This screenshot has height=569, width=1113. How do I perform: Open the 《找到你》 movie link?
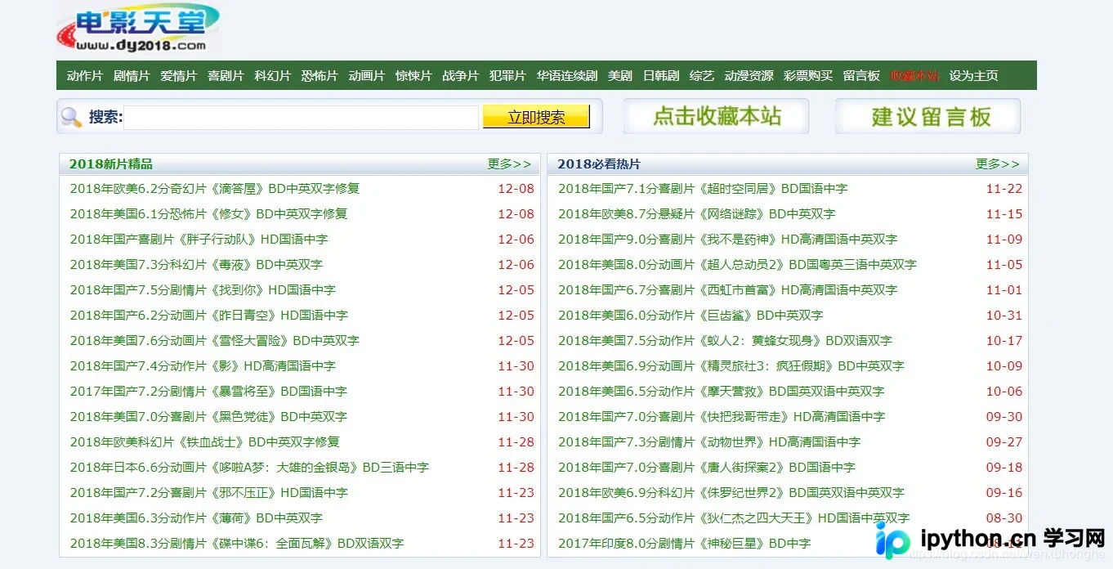tap(203, 290)
